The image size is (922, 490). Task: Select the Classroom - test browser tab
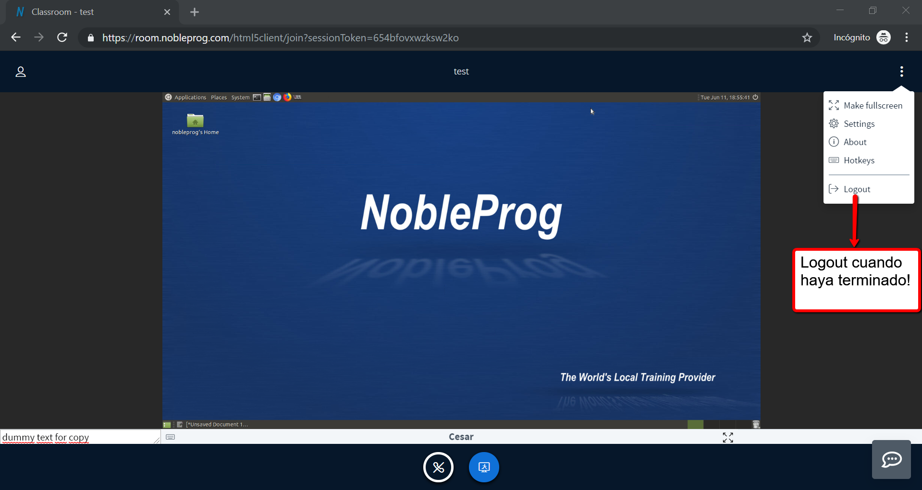point(92,12)
